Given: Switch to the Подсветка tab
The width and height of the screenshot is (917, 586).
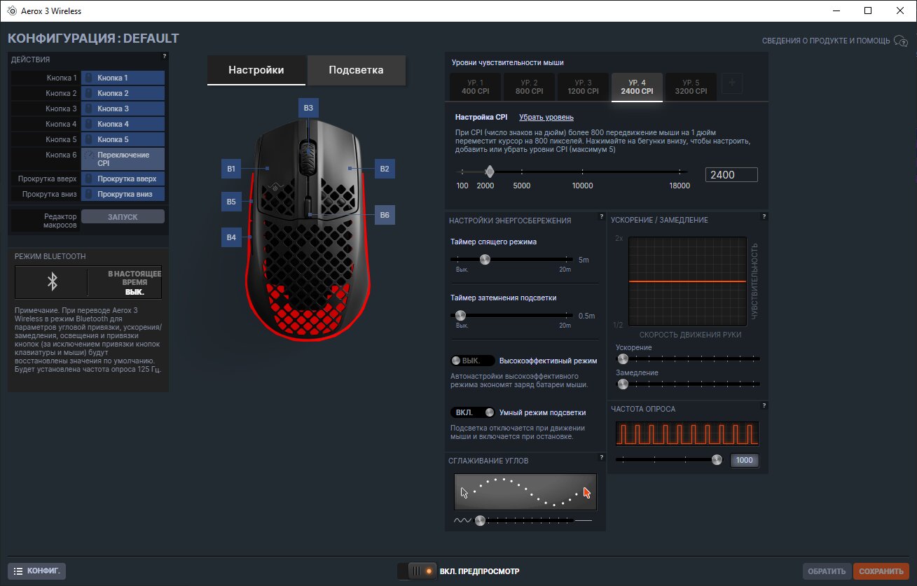Looking at the screenshot, I should pyautogui.click(x=356, y=70).
